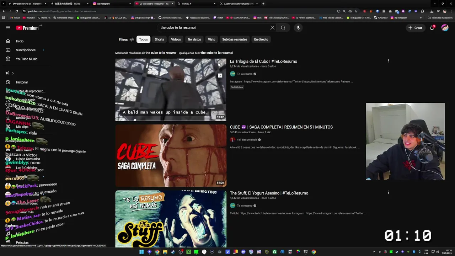
Task: Click the 13:12 duration badge
Action: click(x=220, y=117)
